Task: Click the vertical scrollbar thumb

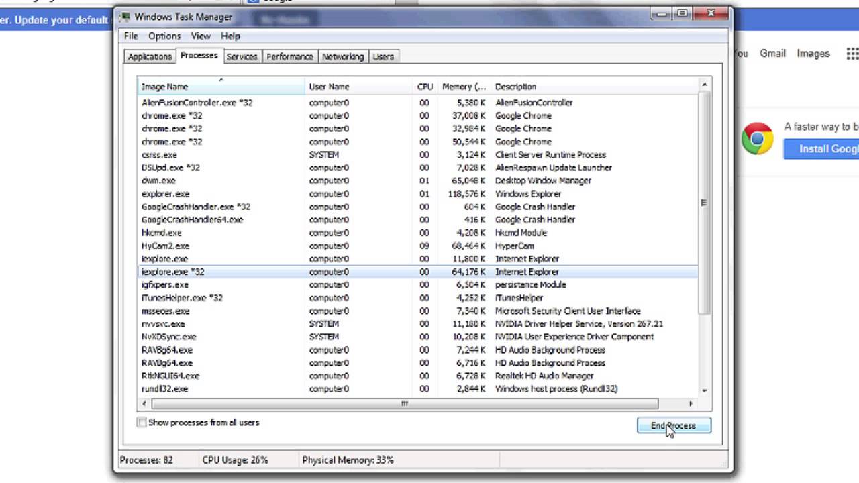Action: click(704, 203)
